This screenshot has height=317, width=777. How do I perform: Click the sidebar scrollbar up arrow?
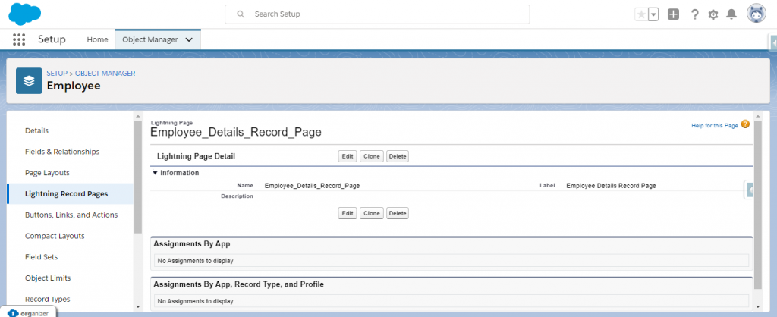point(138,116)
